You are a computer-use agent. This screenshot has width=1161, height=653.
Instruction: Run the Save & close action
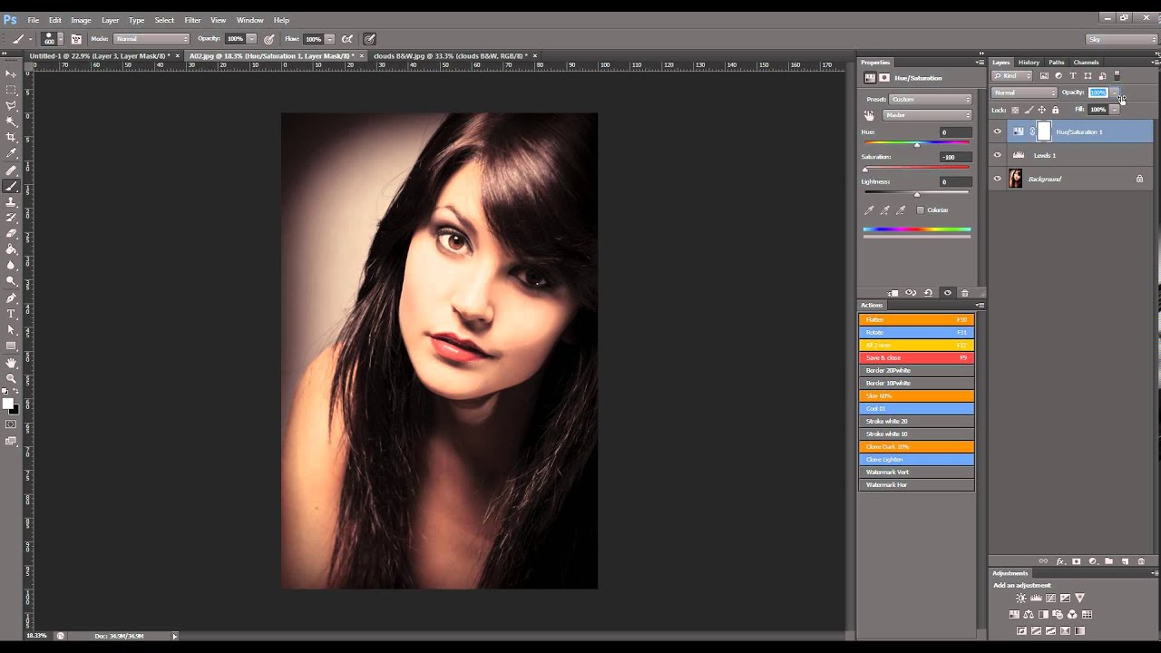(x=916, y=357)
